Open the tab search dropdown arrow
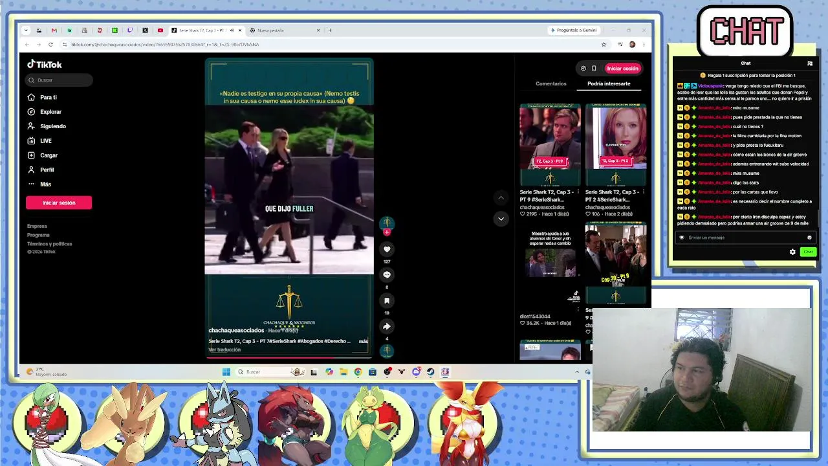 click(25, 30)
